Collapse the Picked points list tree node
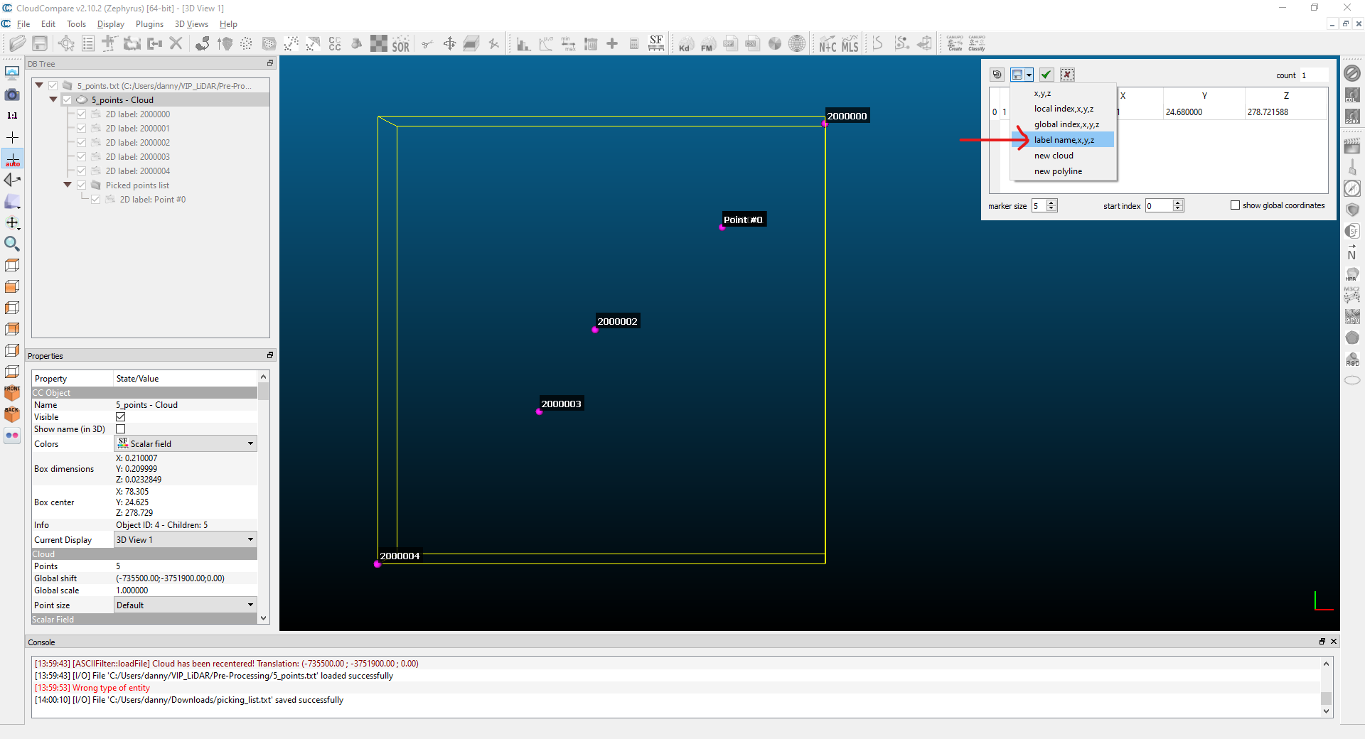The width and height of the screenshot is (1365, 739). tap(68, 185)
